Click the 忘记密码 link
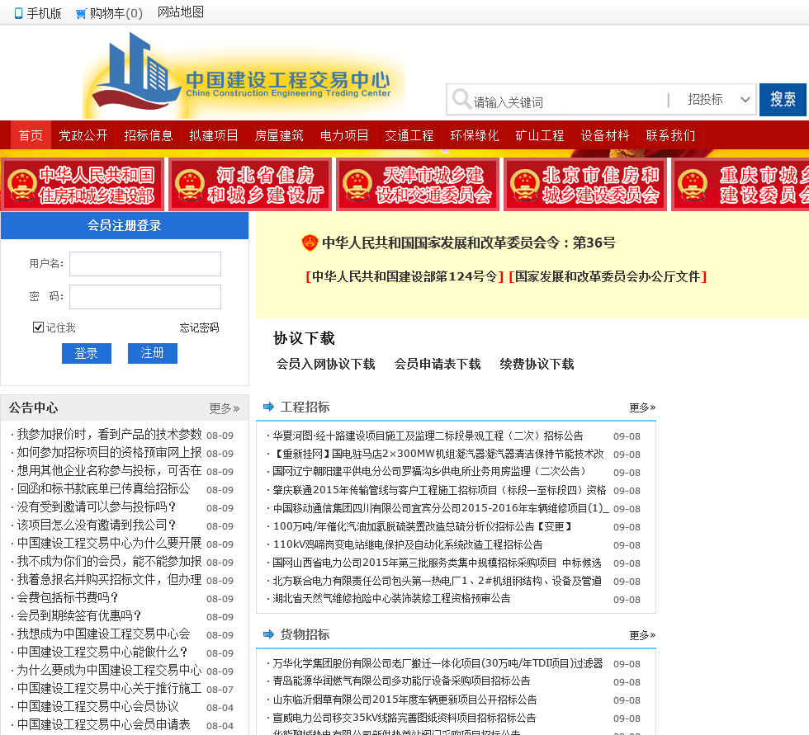Image resolution: width=809 pixels, height=735 pixels. point(199,327)
